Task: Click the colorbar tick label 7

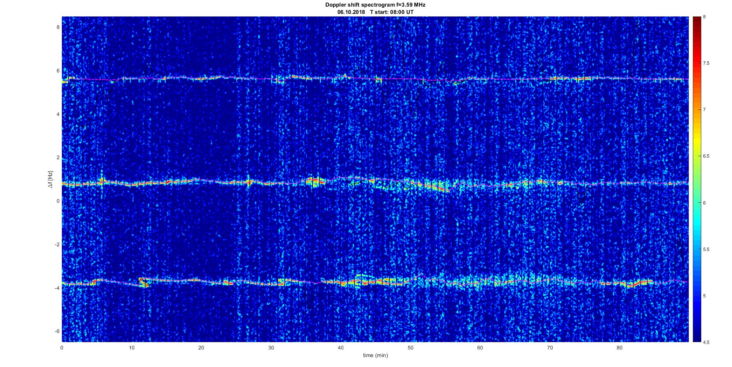Action: point(704,110)
